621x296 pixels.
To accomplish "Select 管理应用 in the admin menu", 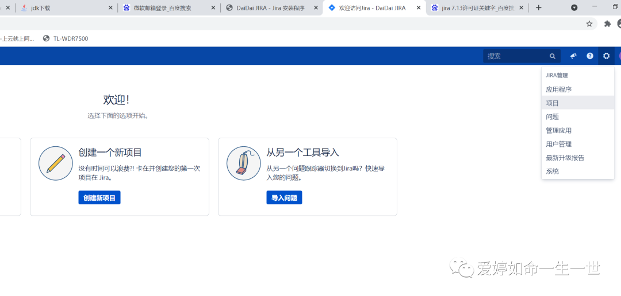I will (578, 130).
